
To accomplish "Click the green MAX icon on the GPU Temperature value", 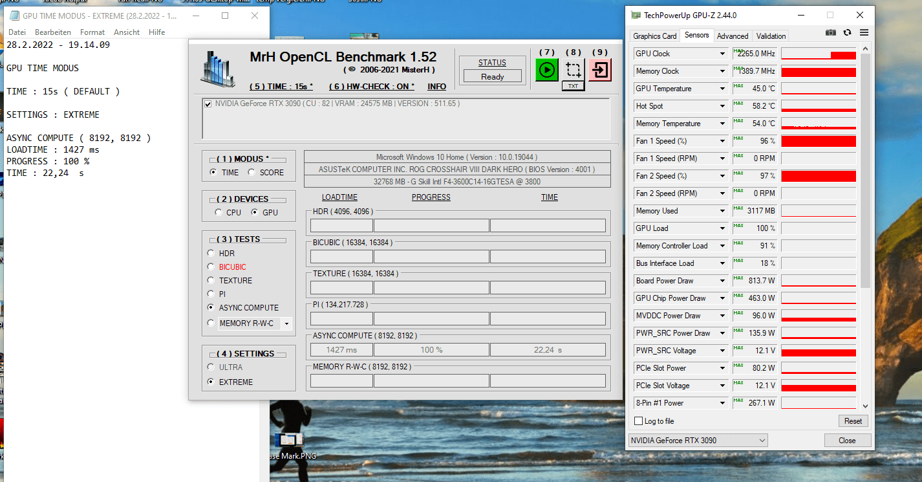I will tap(738, 86).
